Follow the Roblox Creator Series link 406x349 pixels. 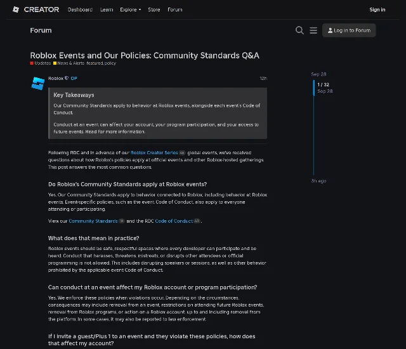(154, 153)
